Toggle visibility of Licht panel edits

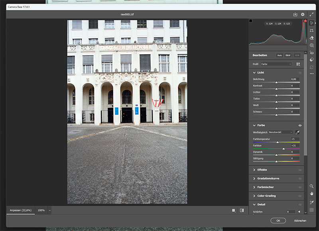point(300,73)
